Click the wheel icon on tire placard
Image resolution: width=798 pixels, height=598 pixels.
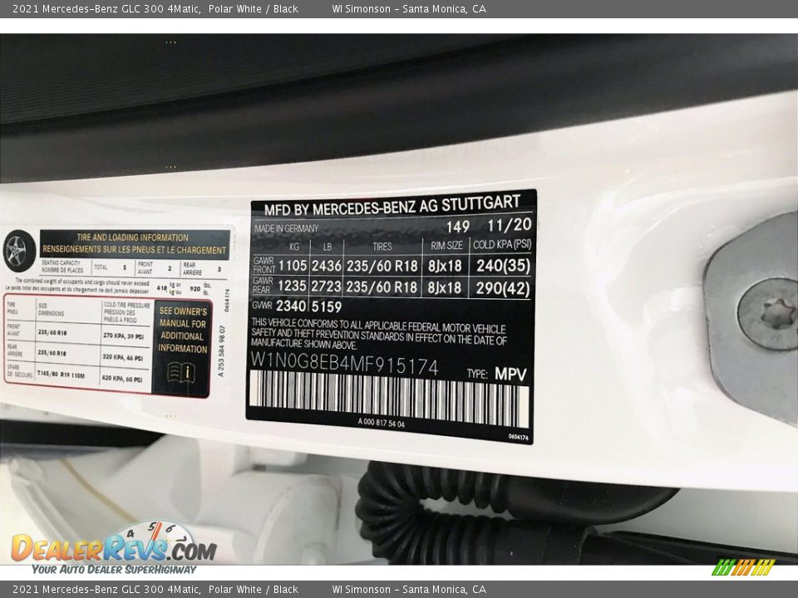pyautogui.click(x=19, y=251)
